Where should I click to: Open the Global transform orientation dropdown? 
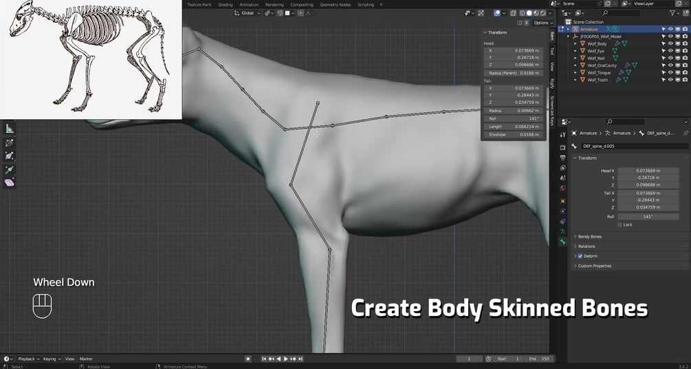coord(248,13)
